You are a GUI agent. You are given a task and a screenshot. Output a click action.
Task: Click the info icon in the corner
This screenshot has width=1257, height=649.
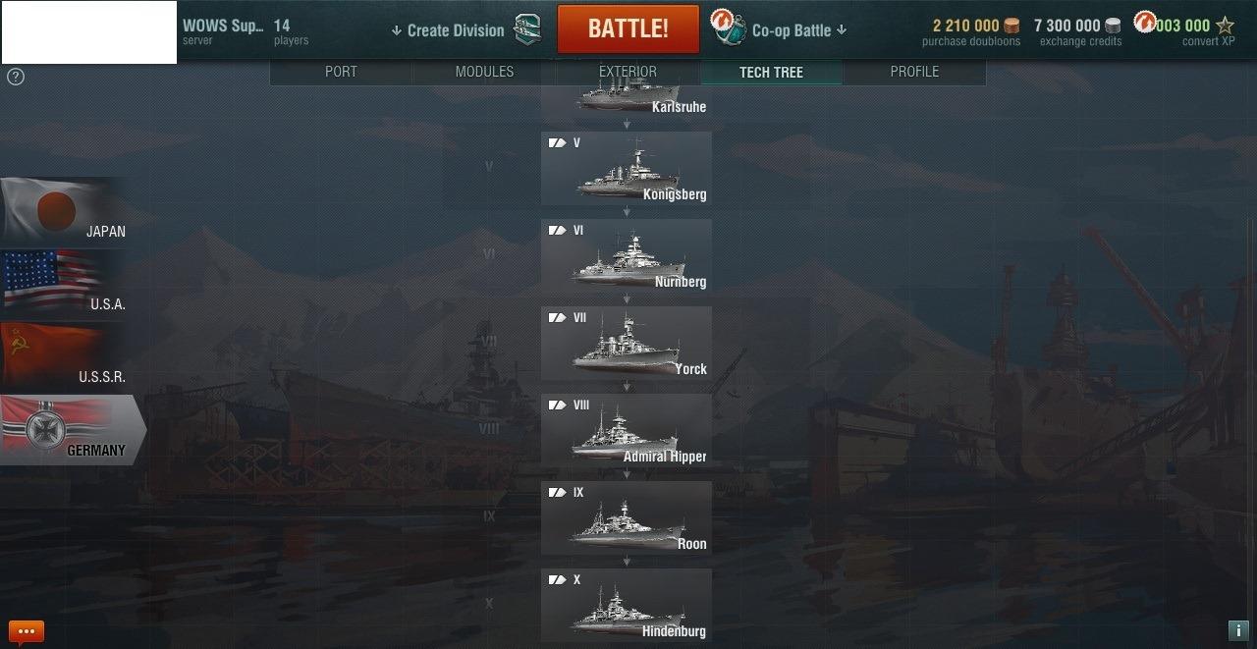(x=1237, y=630)
